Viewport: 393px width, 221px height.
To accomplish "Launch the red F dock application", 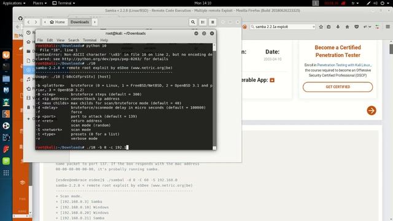I will (x=6, y=149).
